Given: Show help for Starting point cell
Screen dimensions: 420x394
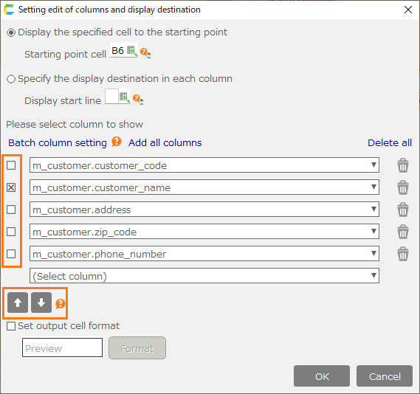Looking at the screenshot, I should pos(145,52).
